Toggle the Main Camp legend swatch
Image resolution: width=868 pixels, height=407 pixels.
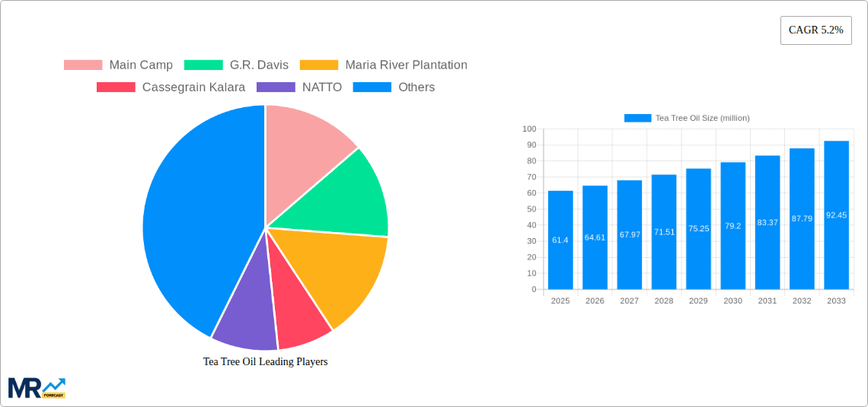[x=82, y=65]
